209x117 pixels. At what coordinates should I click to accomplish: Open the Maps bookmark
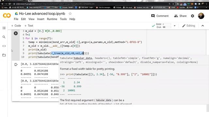[190, 7]
